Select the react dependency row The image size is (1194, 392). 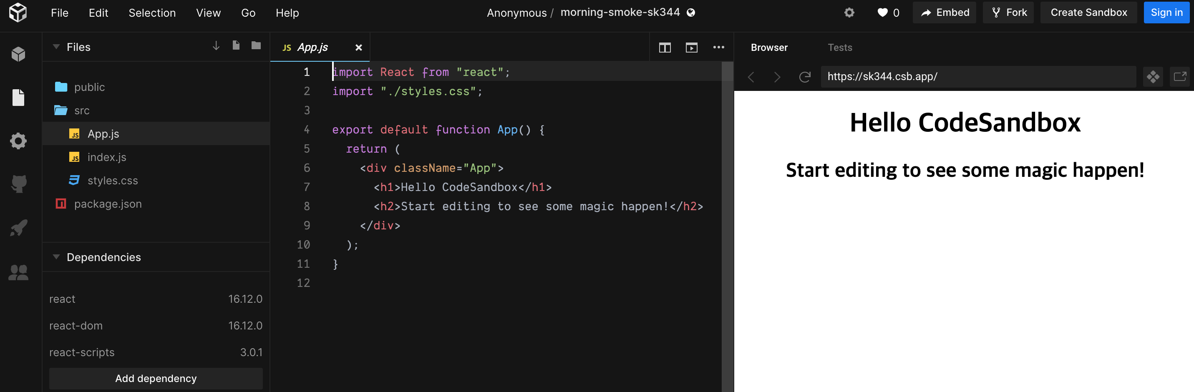156,299
